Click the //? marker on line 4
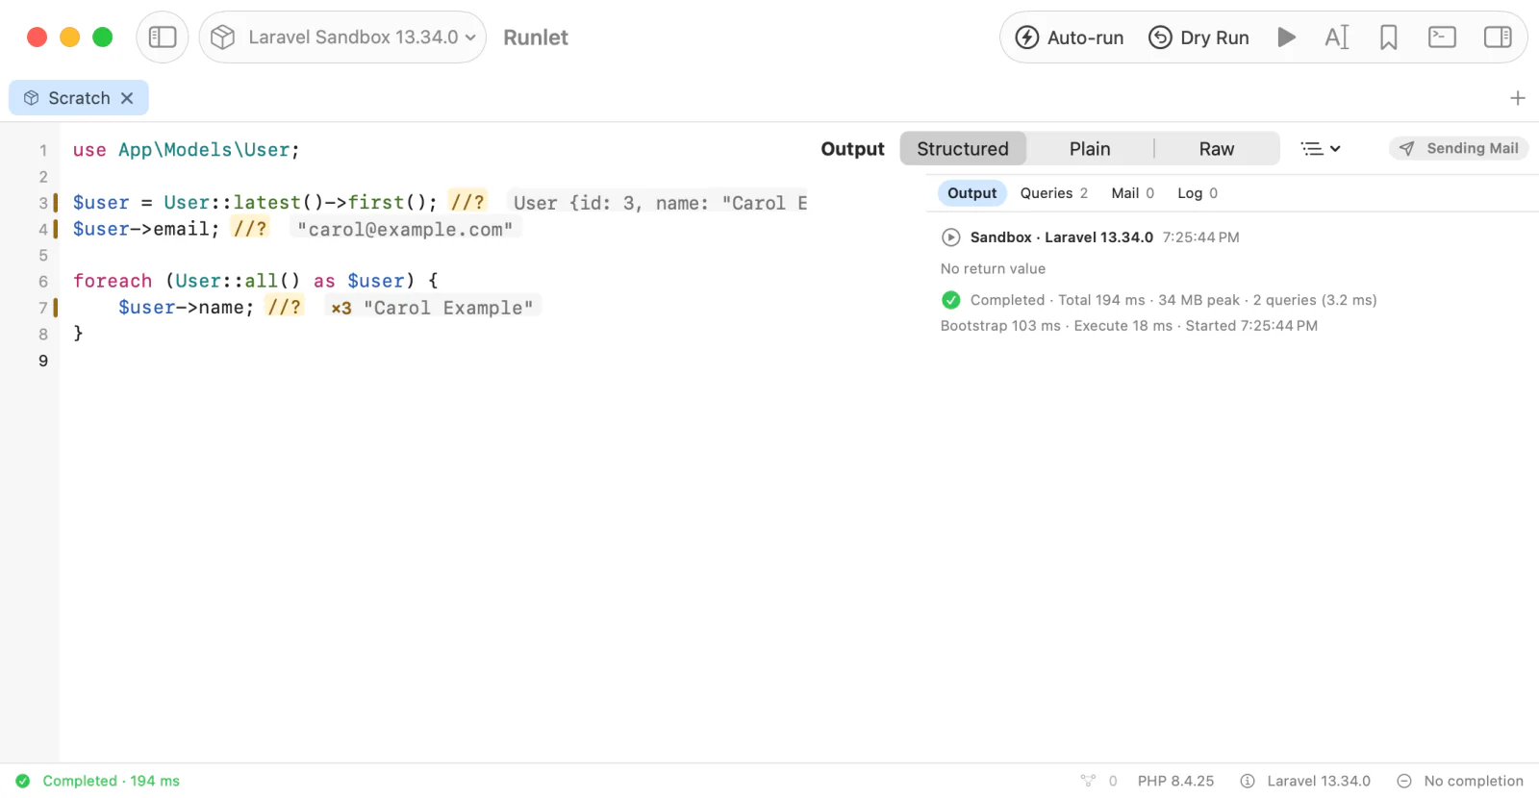The image size is (1539, 798). tap(250, 229)
